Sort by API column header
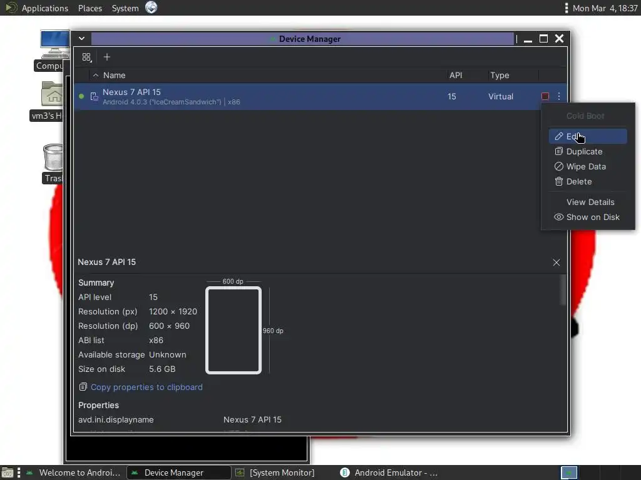Image resolution: width=641 pixels, height=480 pixels. coord(456,76)
